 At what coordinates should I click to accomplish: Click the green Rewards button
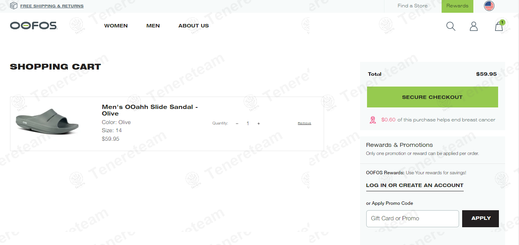[x=457, y=6]
